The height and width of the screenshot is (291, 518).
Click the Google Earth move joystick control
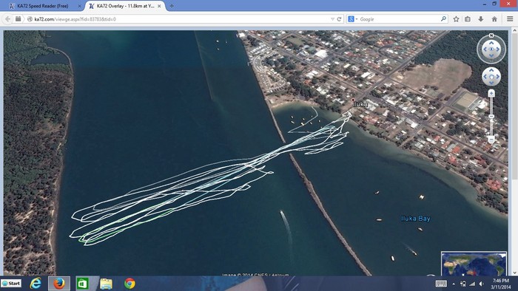coord(491,77)
